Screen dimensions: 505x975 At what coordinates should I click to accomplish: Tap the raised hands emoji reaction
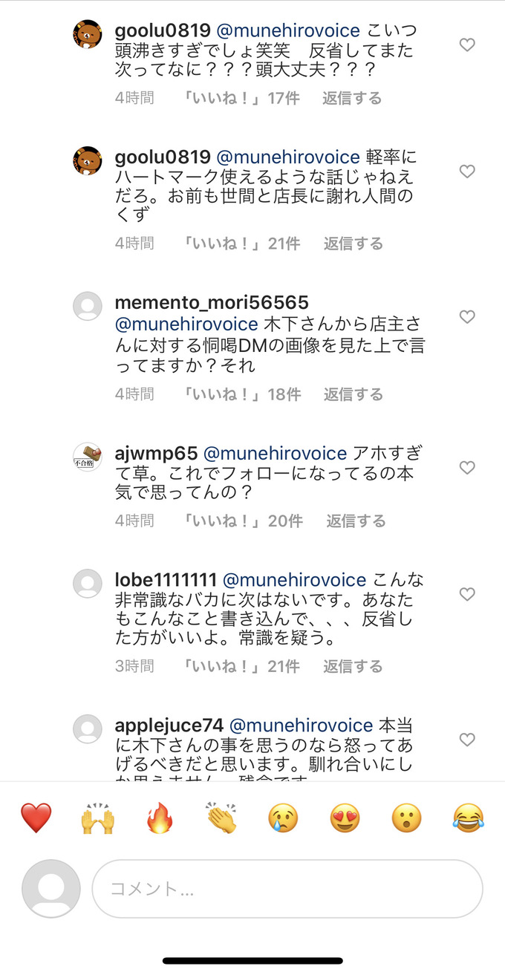pyautogui.click(x=97, y=818)
